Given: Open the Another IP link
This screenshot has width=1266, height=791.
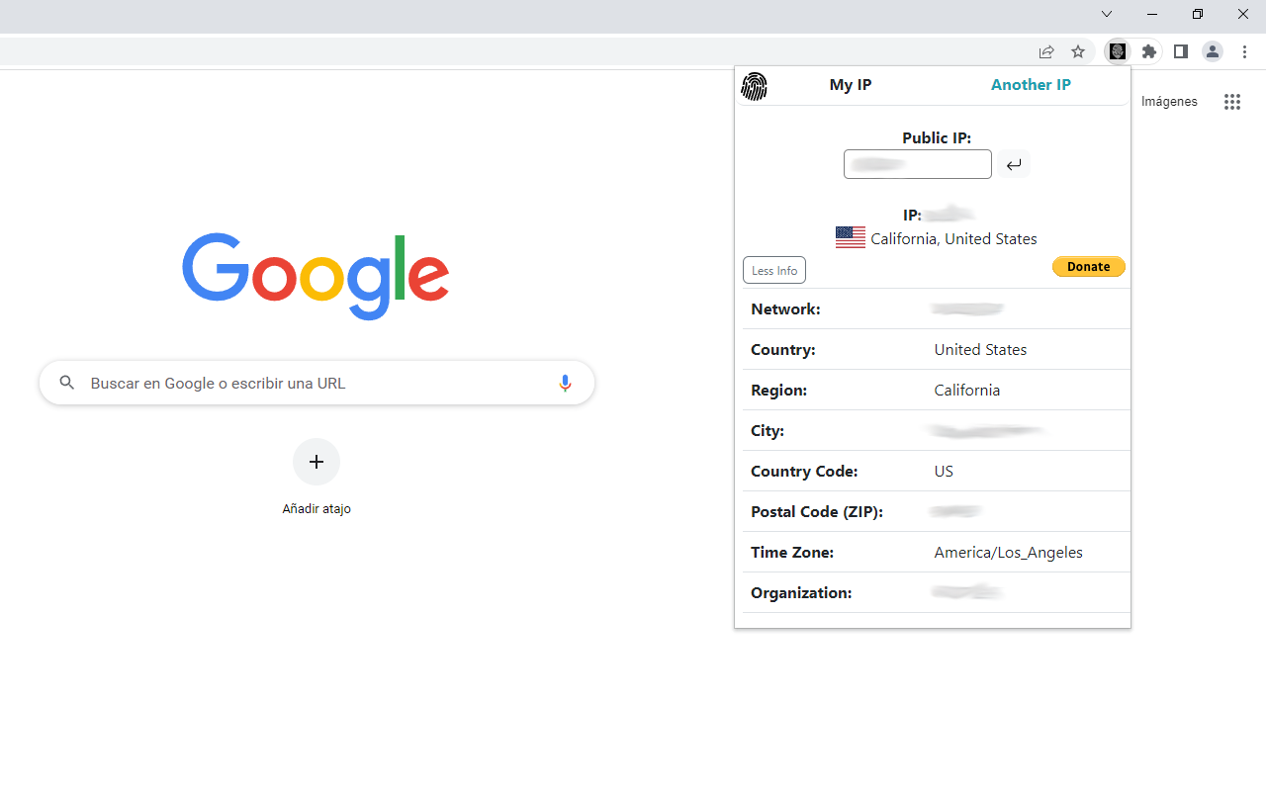Looking at the screenshot, I should click(1031, 85).
